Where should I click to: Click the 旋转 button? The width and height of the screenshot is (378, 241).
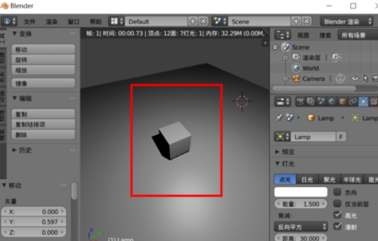click(43, 60)
